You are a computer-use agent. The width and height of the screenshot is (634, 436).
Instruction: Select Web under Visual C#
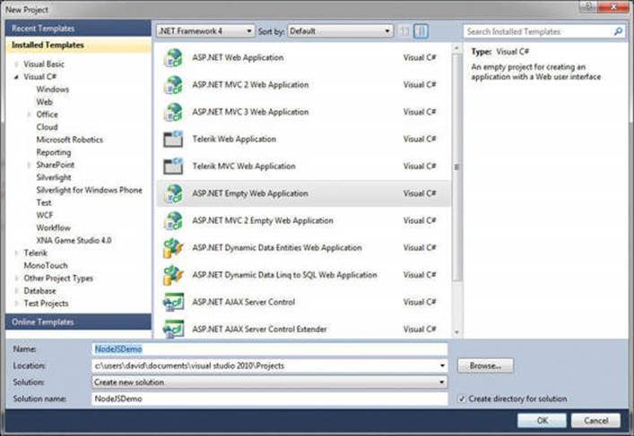45,102
